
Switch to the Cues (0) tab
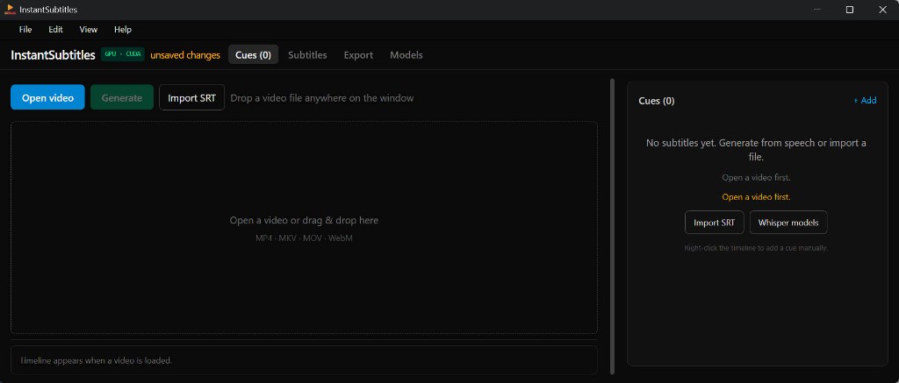tap(254, 55)
